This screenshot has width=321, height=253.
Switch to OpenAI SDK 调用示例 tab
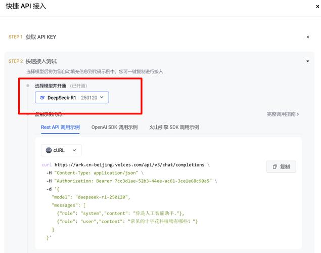(x=114, y=127)
